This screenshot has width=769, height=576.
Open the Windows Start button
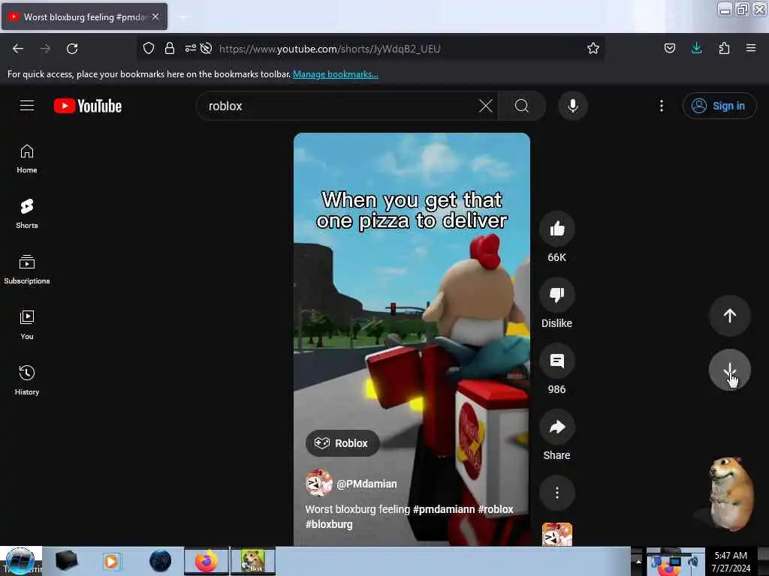(20, 561)
